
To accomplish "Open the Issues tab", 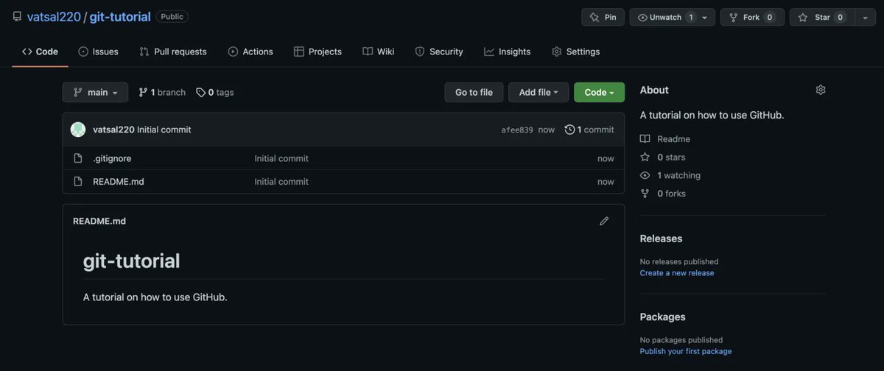I will 98,52.
